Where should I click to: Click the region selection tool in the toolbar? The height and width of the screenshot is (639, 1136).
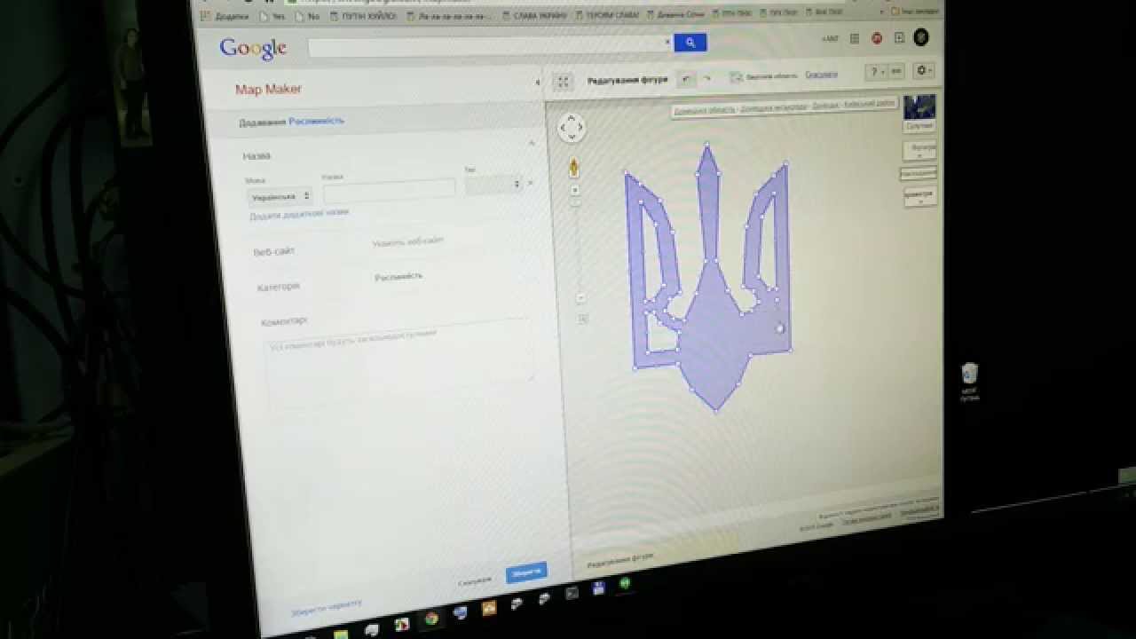pyautogui.click(x=765, y=76)
